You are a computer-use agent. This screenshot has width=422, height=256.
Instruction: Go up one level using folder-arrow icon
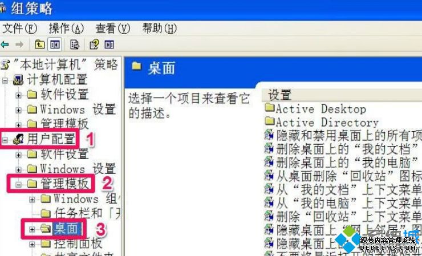[39, 44]
